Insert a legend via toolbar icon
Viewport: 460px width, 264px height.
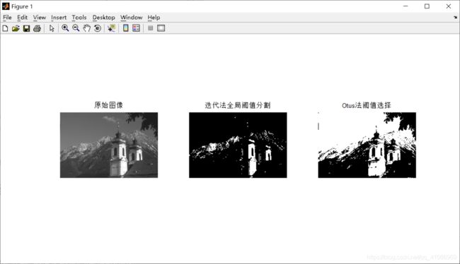click(136, 28)
